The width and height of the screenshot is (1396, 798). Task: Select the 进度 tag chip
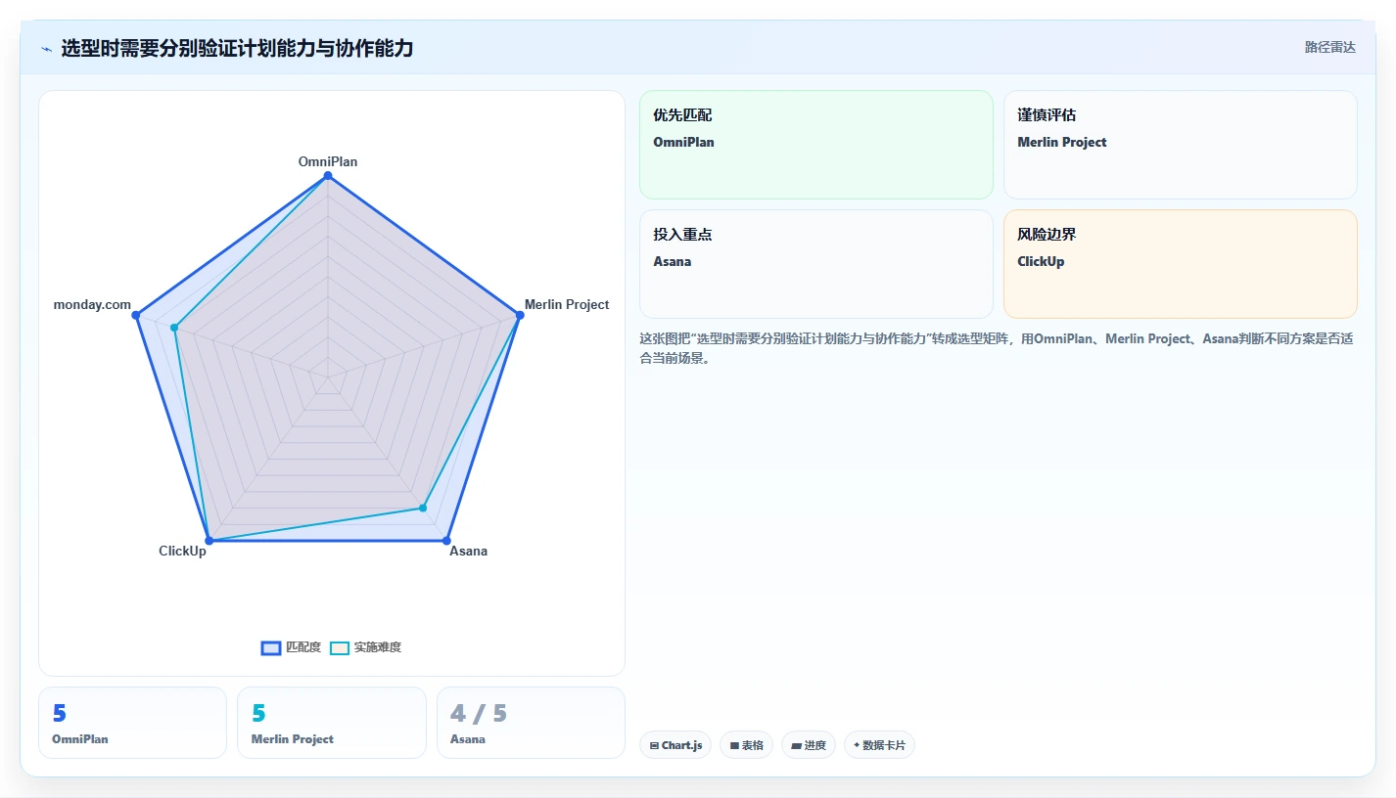pos(808,745)
